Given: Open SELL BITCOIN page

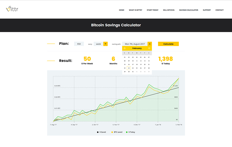Looking at the screenshot, I should [x=169, y=10].
